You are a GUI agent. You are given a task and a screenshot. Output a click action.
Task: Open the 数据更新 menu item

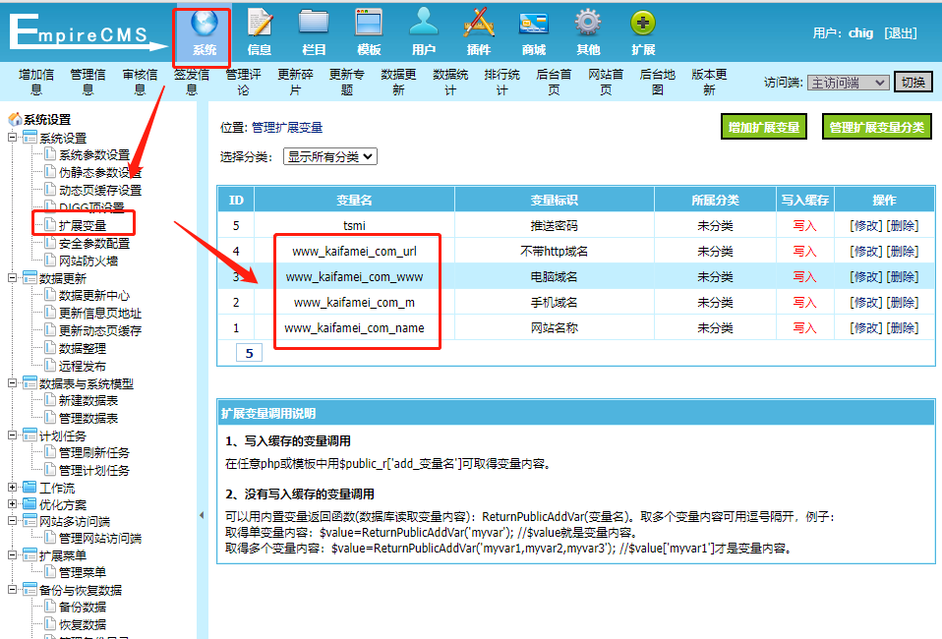pyautogui.click(x=398, y=83)
